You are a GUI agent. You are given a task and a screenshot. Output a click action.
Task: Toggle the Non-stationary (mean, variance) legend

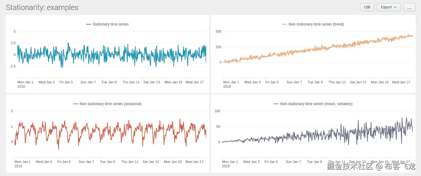(316, 104)
